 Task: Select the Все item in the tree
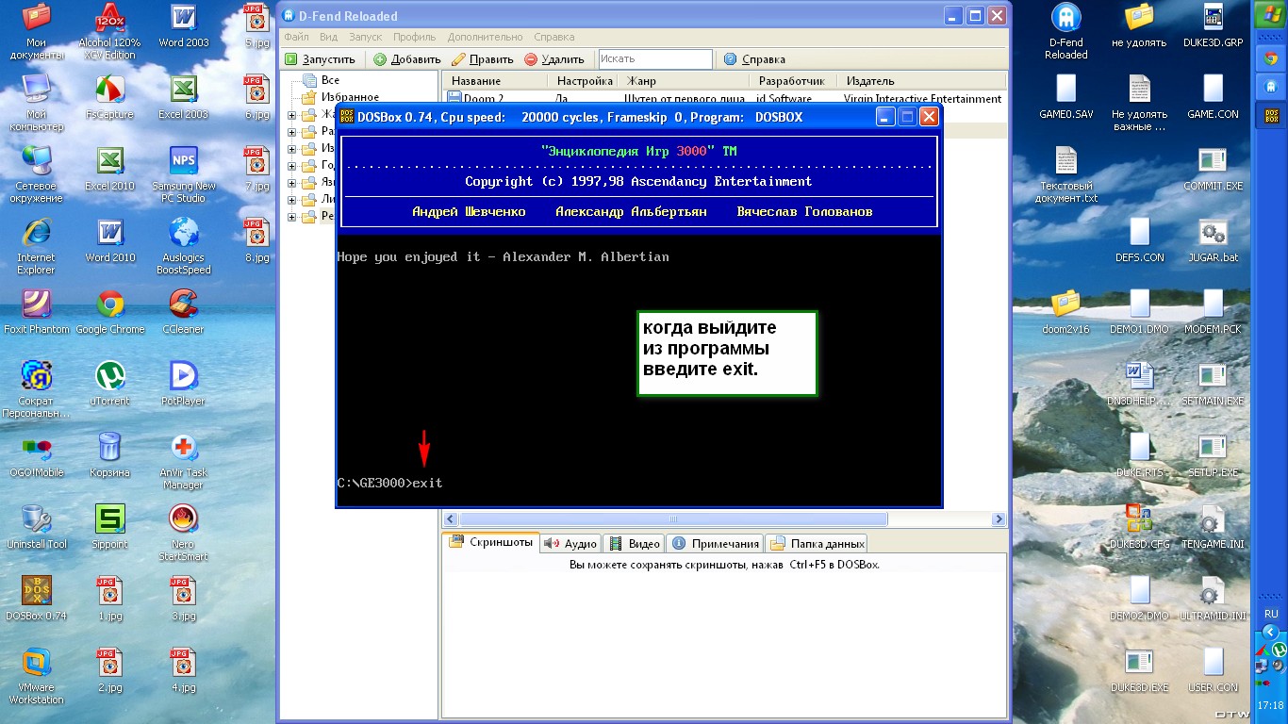click(x=330, y=81)
